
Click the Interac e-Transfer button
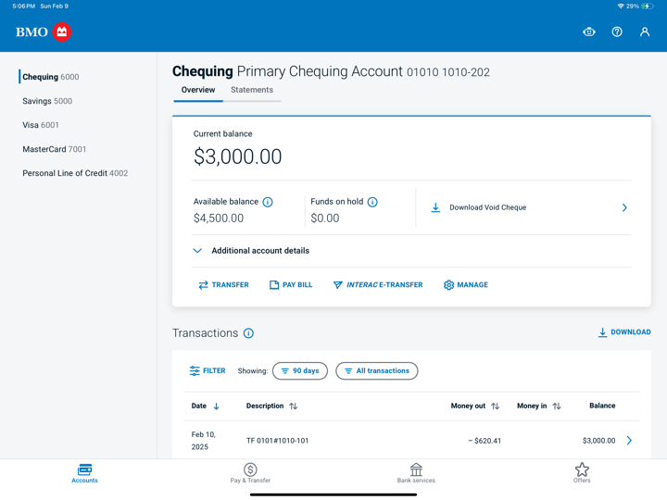click(378, 285)
